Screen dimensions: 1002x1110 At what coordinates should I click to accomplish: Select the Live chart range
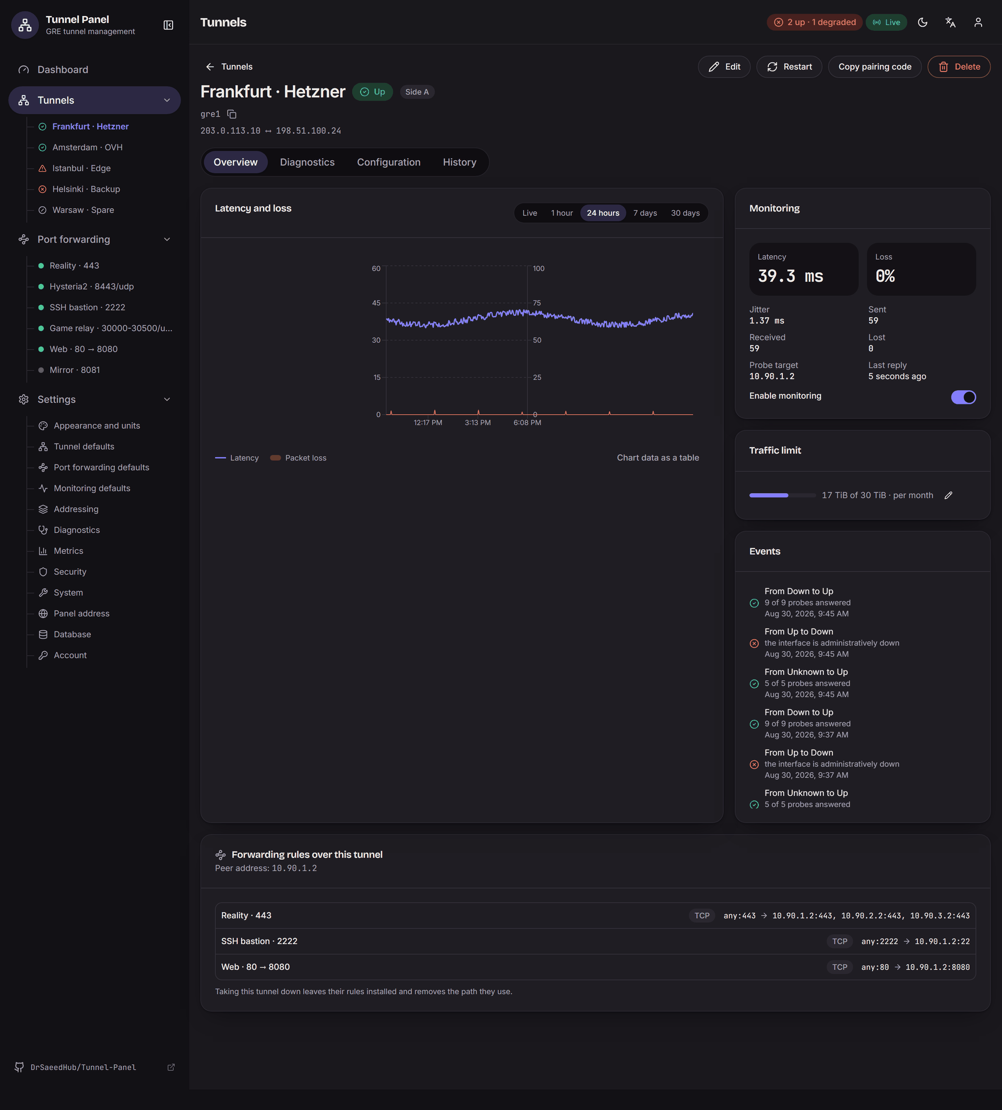point(529,213)
